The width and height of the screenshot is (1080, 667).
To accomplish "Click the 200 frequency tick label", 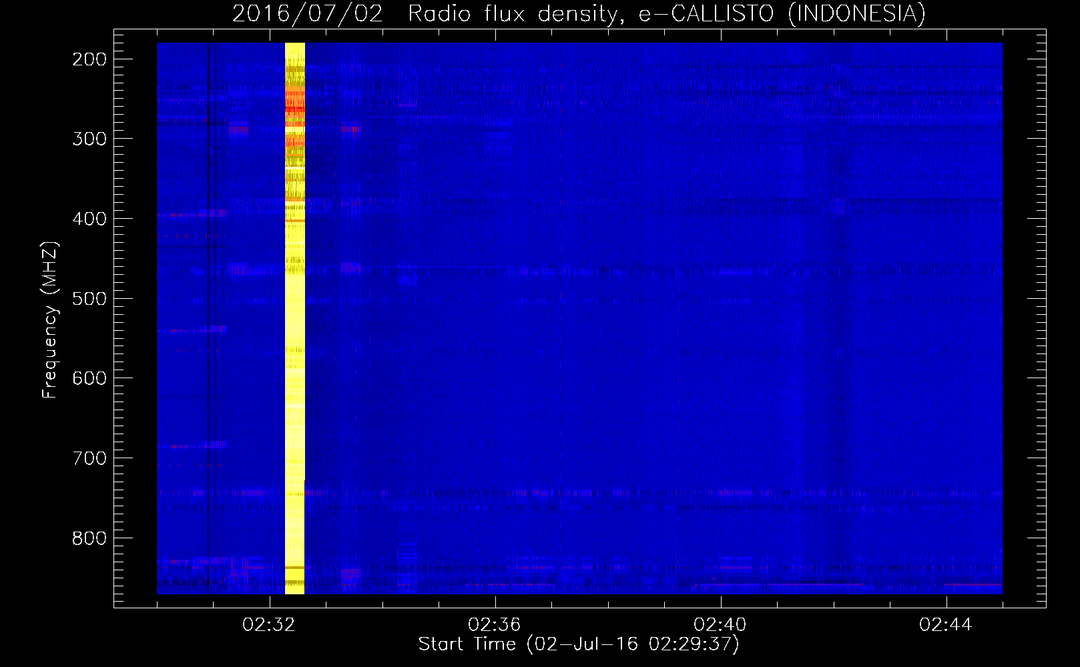I will (89, 59).
